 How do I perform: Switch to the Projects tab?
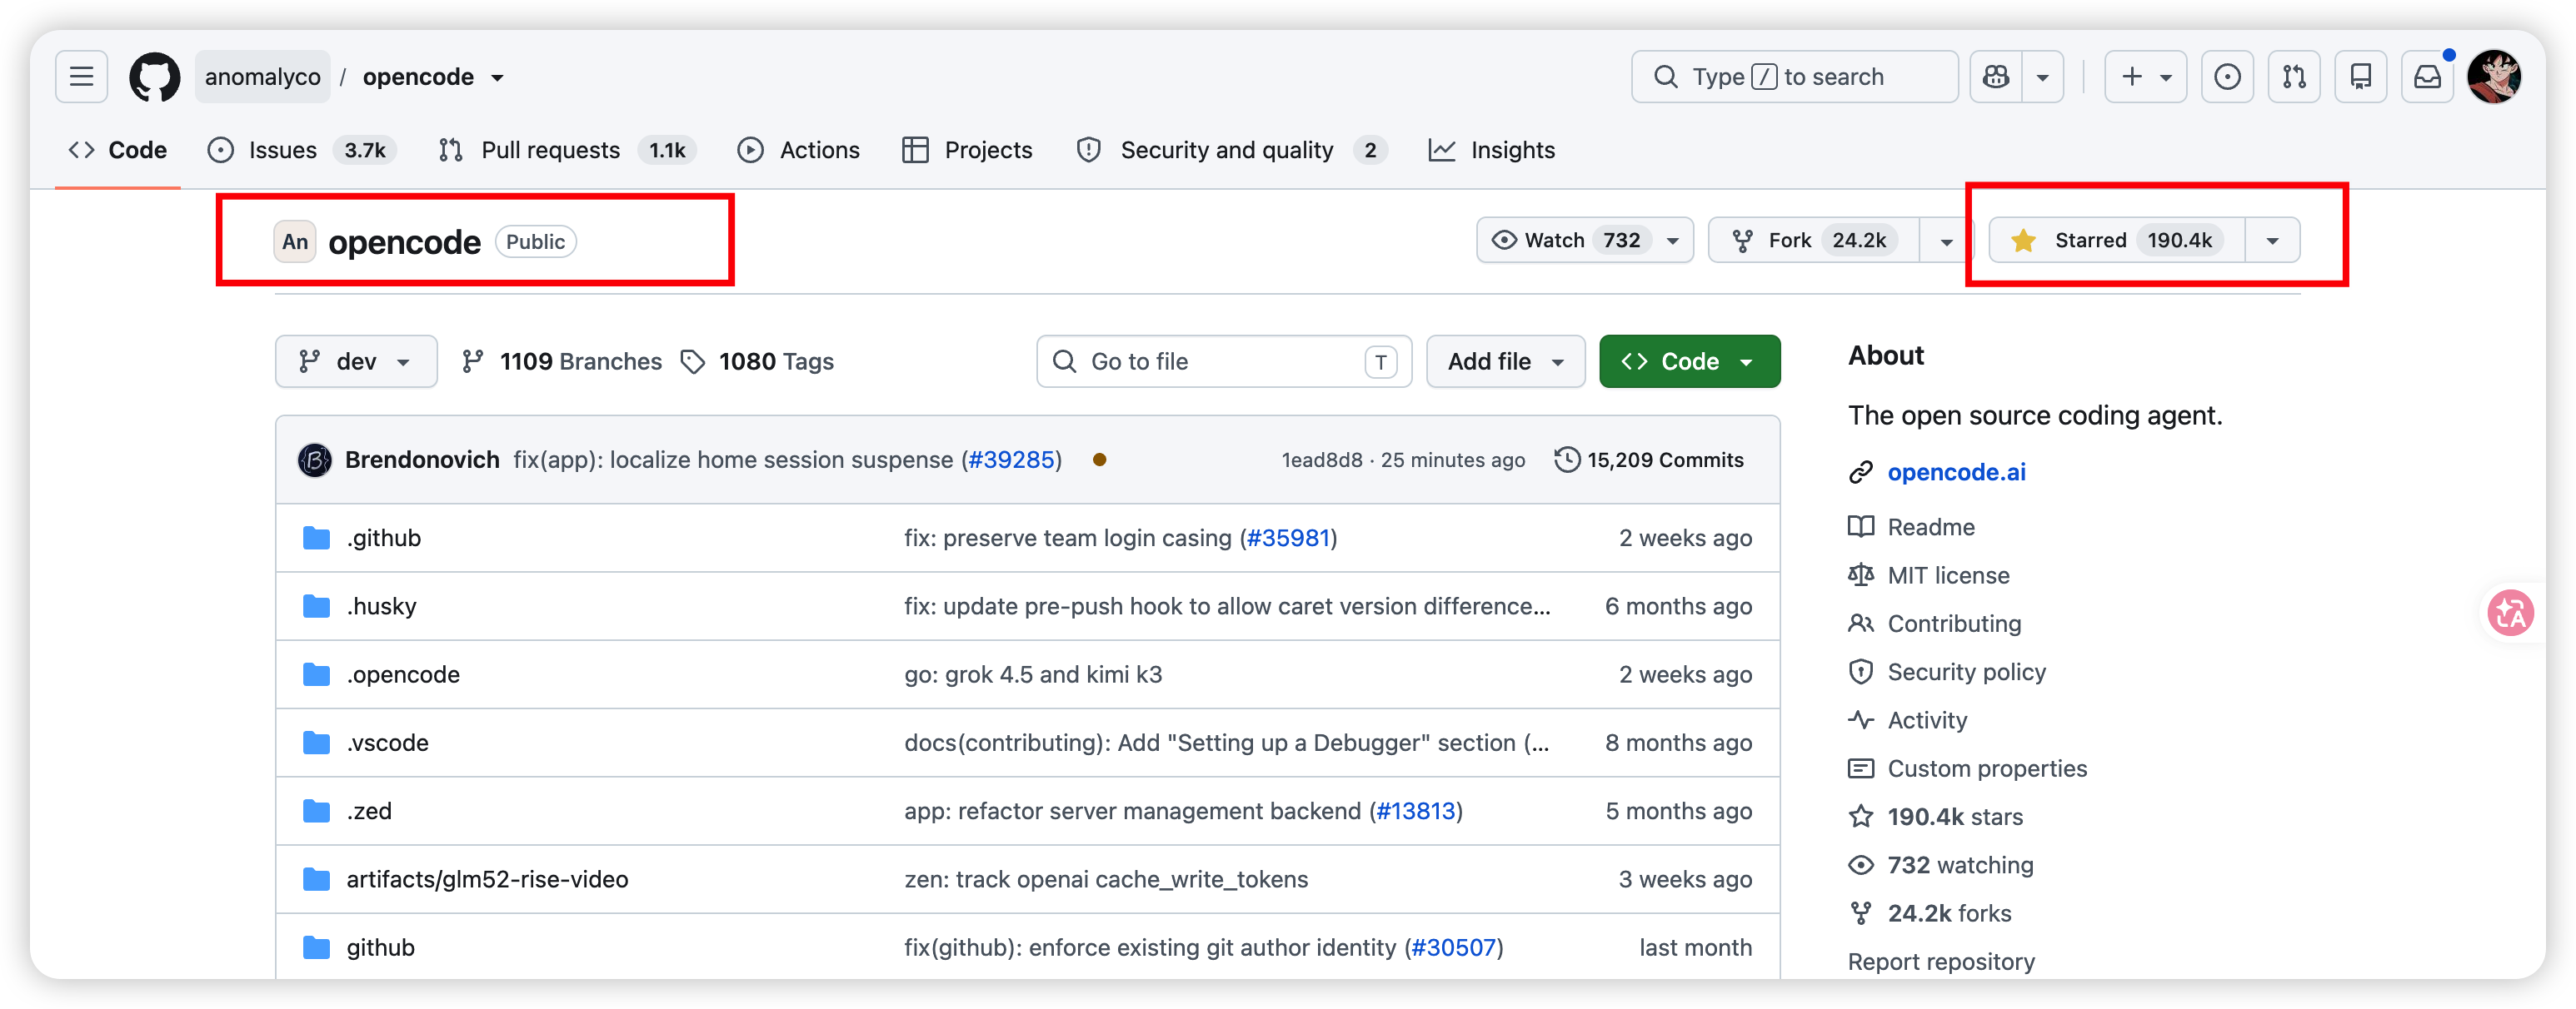[x=967, y=151]
